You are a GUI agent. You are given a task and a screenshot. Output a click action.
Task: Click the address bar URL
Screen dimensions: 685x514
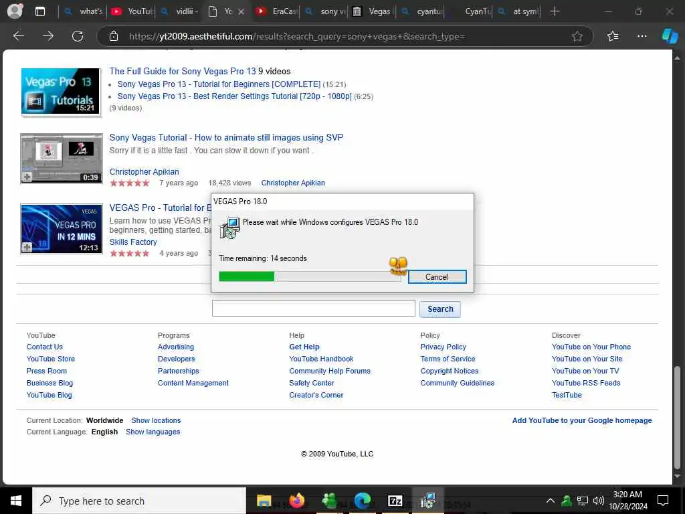[296, 36]
